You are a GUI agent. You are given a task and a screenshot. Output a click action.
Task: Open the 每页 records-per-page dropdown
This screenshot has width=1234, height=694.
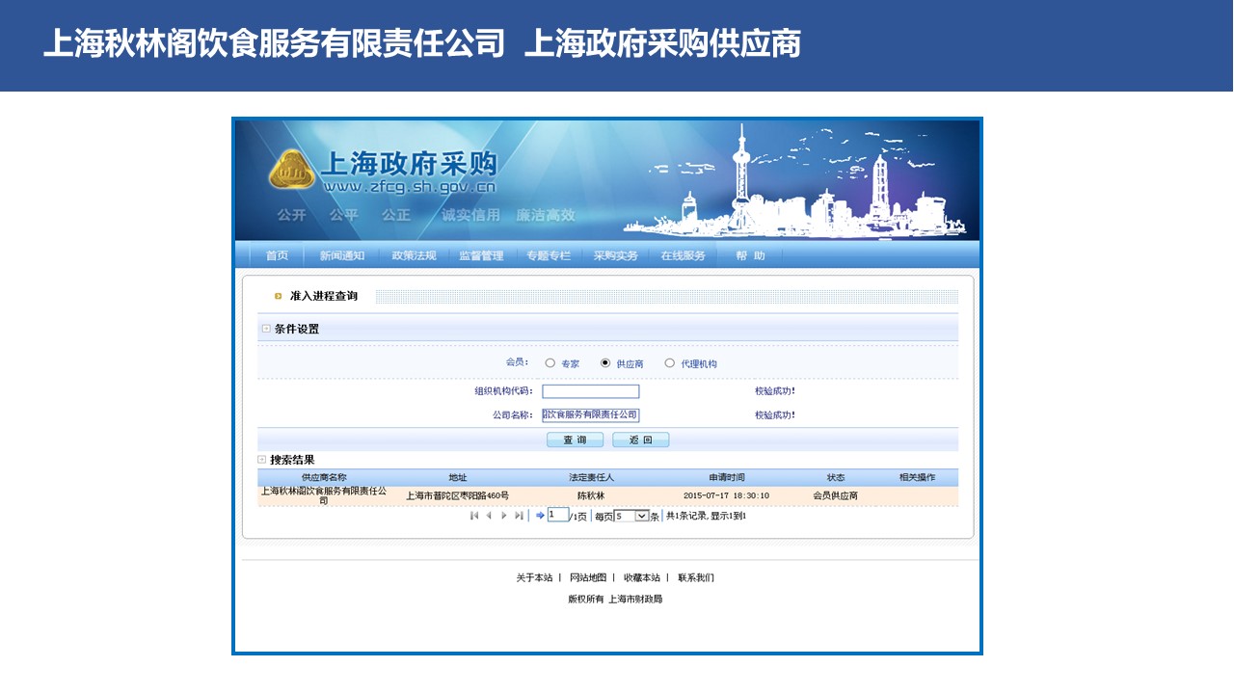(631, 516)
